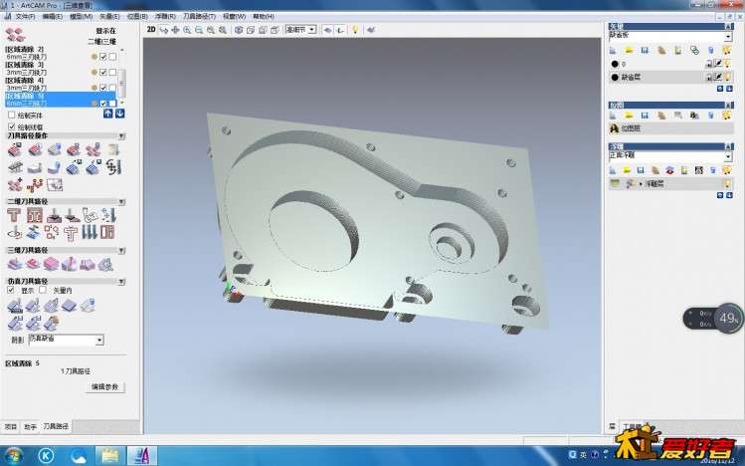Move toolpath down with blue down arrow
The image size is (745, 466).
pyautogui.click(x=119, y=114)
